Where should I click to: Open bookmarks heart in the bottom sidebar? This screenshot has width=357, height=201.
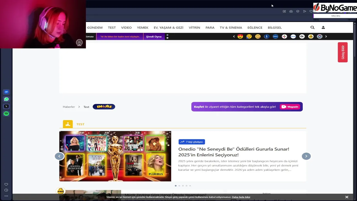tap(6, 184)
